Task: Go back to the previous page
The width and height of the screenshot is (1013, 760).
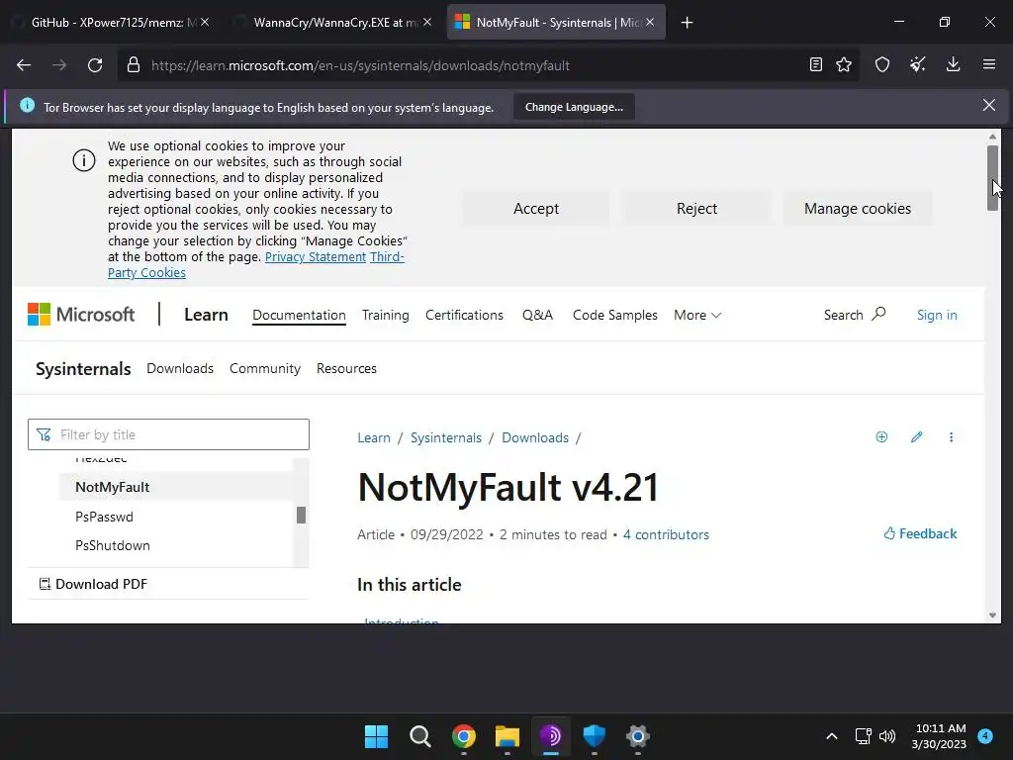Action: tap(24, 65)
